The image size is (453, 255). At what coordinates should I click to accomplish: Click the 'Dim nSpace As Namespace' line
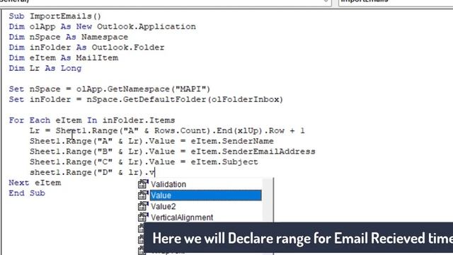click(68, 37)
